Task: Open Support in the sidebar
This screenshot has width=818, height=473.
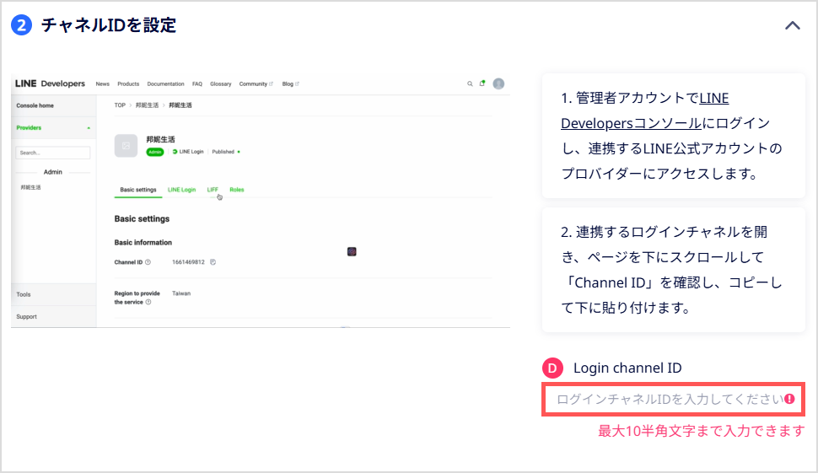Action: pos(27,317)
